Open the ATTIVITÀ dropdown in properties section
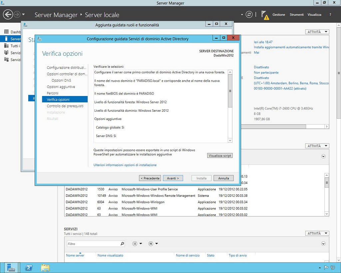The image size is (341, 273). click(317, 32)
